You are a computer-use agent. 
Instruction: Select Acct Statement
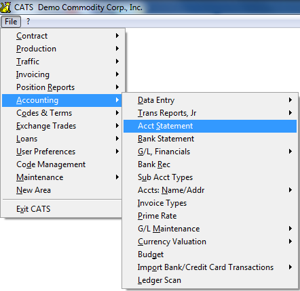(x=210, y=126)
